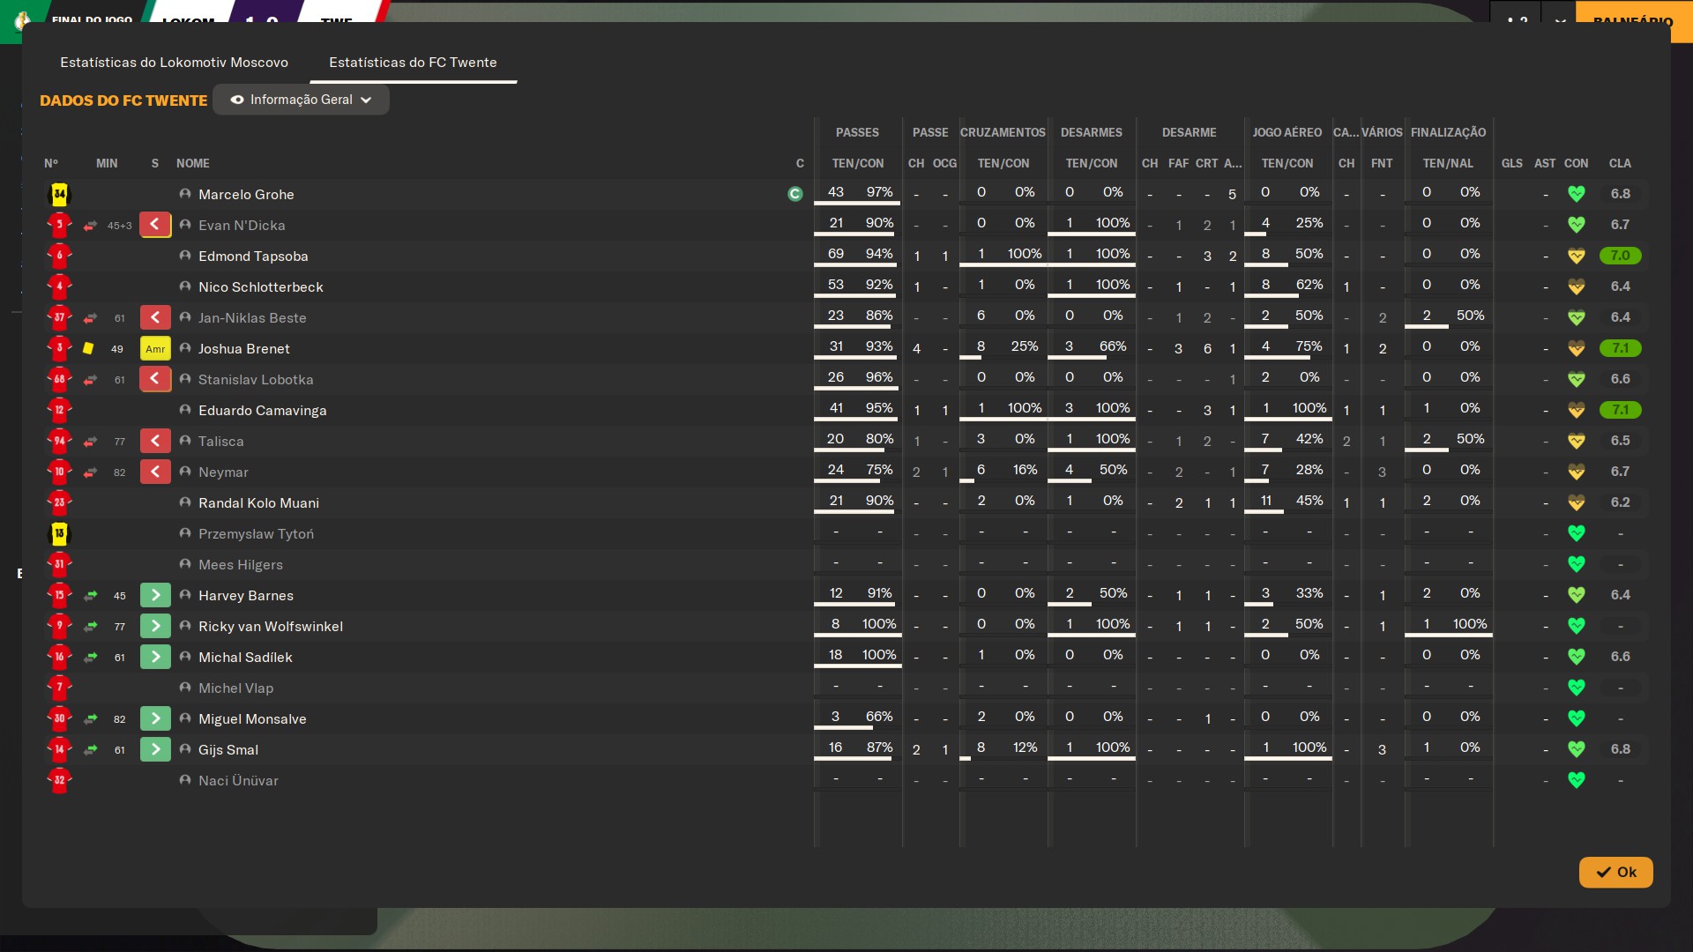The width and height of the screenshot is (1693, 952).
Task: Click Evan N'Dicka's substituted-off arrow icon
Action: pyautogui.click(x=155, y=225)
